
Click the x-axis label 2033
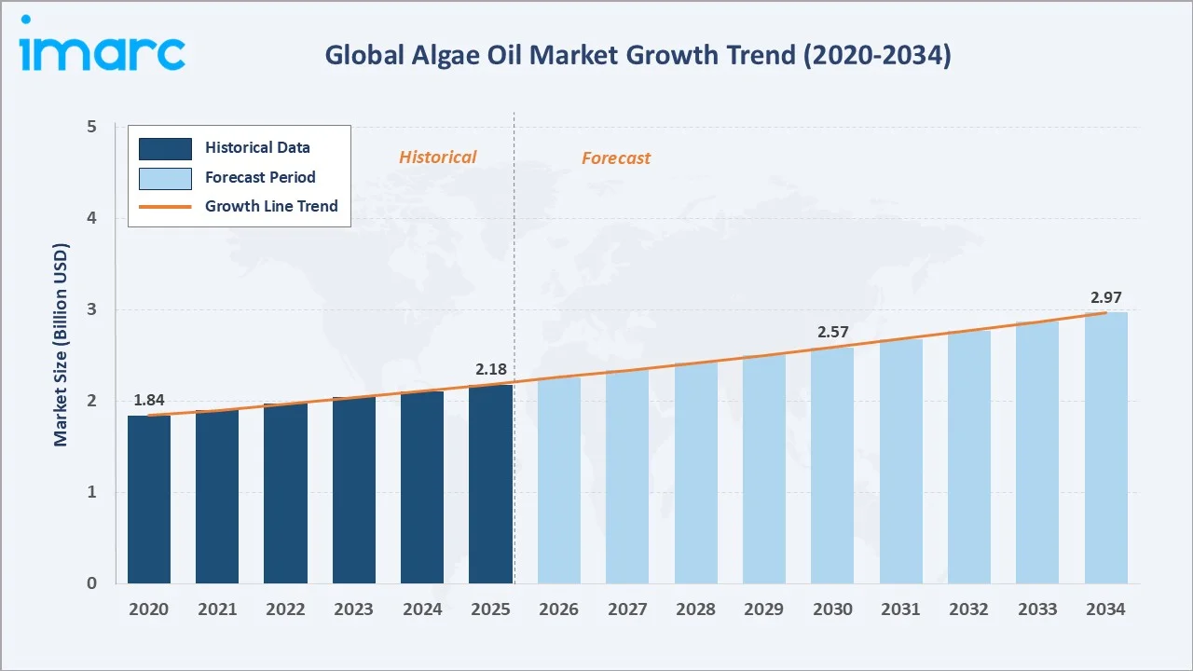coord(1037,609)
